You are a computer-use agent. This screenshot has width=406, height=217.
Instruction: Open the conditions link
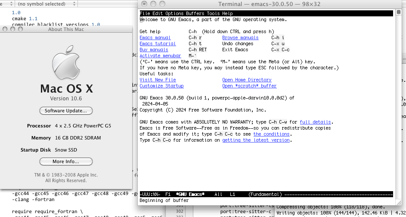pos(271,134)
